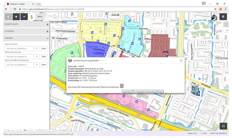Download the Stadshart parking PDF icon

click(x=122, y=86)
